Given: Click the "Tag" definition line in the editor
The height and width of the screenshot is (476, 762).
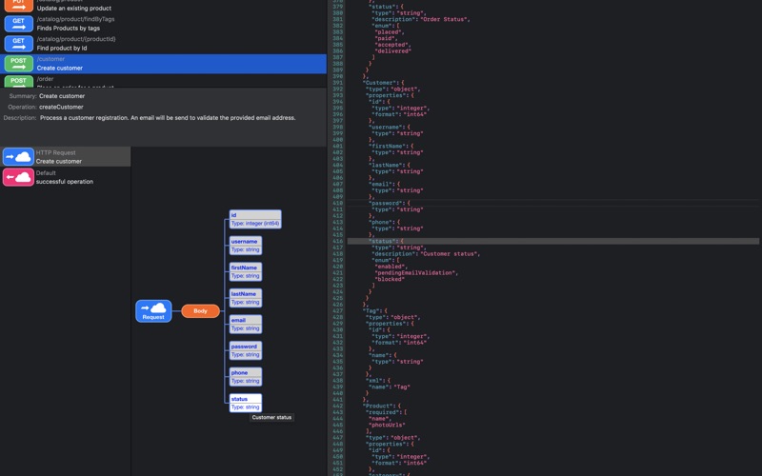Looking at the screenshot, I should pyautogui.click(x=375, y=311).
